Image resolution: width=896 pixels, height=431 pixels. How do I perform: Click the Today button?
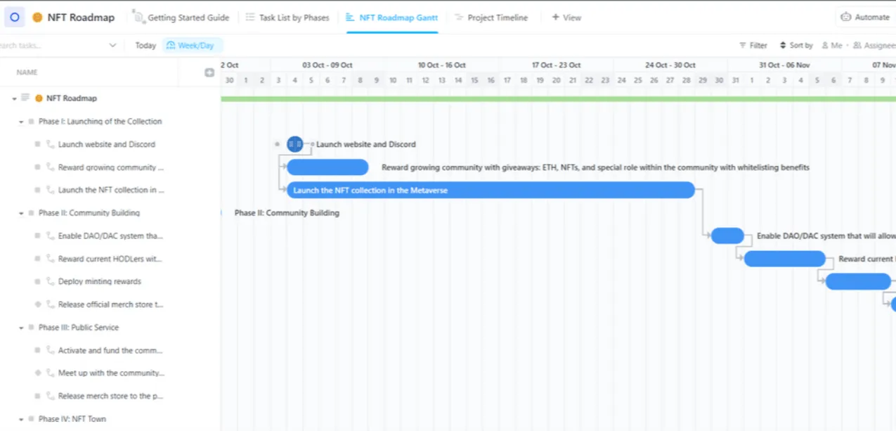click(x=145, y=46)
